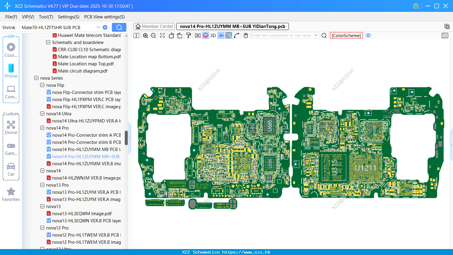Collapse the Schematic and boardview node

coord(48,42)
